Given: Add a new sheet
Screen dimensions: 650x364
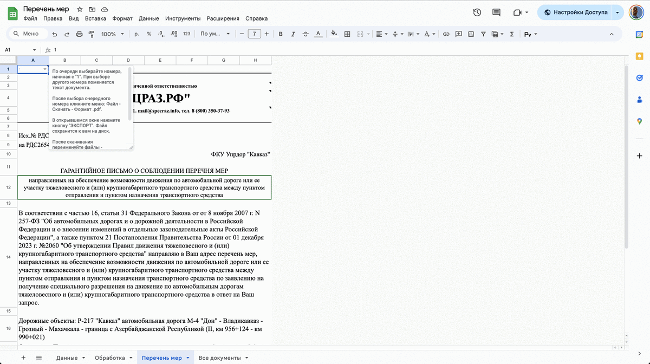Looking at the screenshot, I should coord(23,357).
